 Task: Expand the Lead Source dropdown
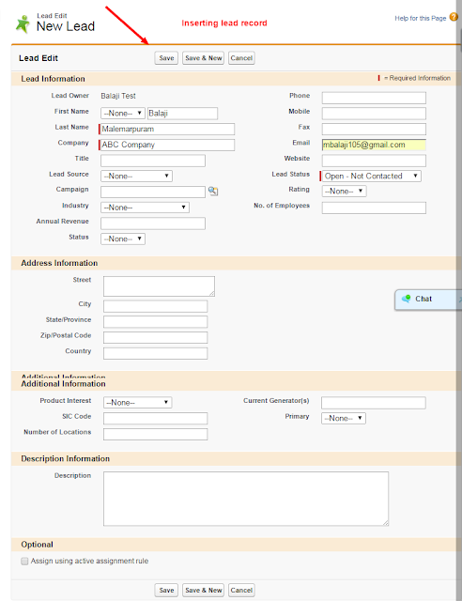(136, 177)
